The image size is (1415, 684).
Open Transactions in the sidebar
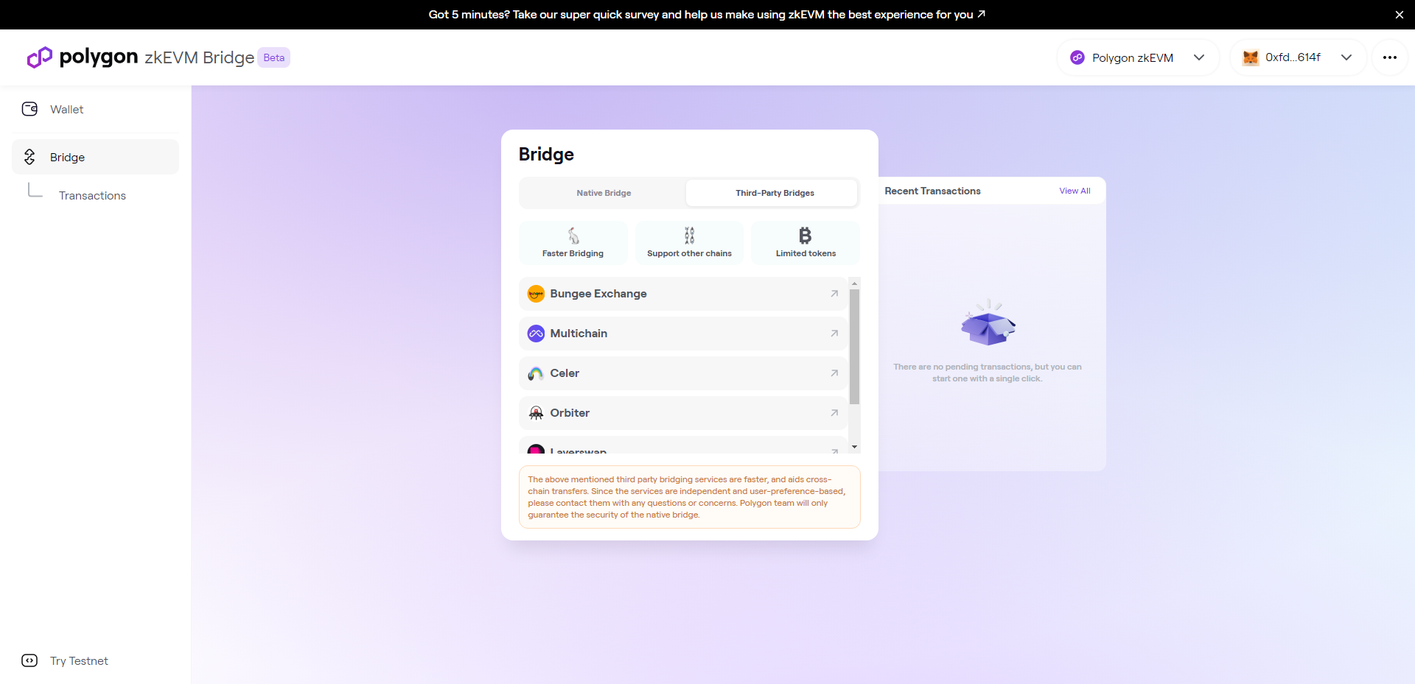point(92,195)
